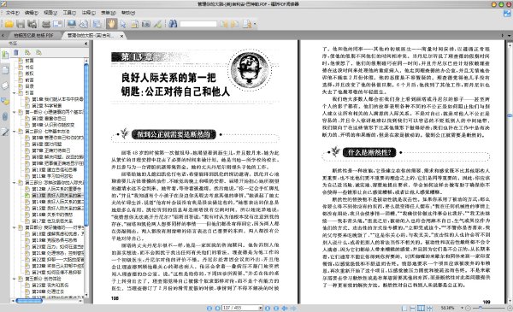Select the 第13章 bookmark
The height and width of the screenshot is (312, 513).
click(x=57, y=195)
